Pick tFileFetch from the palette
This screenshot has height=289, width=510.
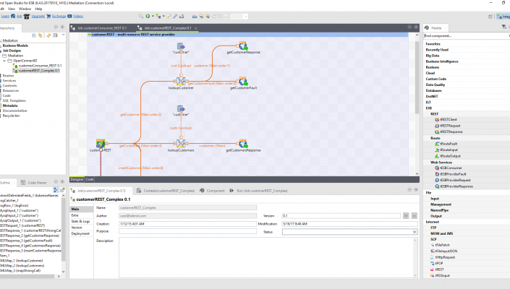(442, 245)
